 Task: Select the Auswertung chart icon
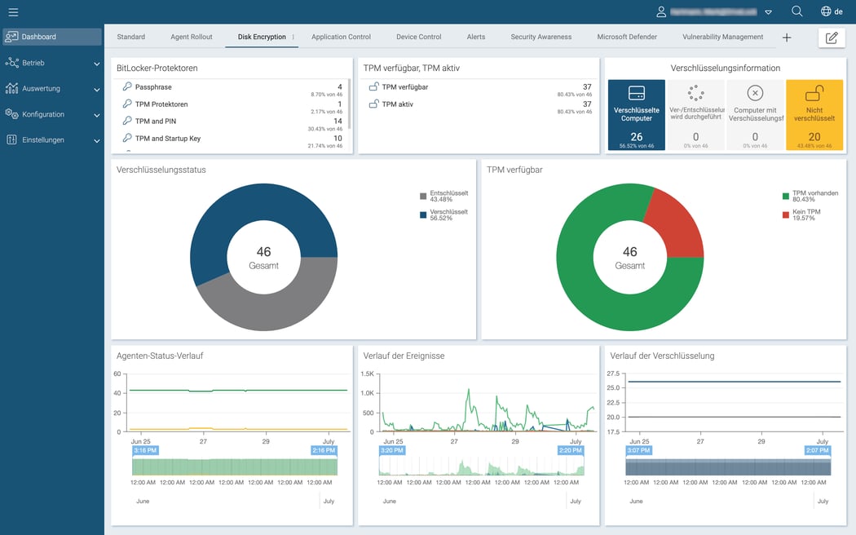click(14, 88)
